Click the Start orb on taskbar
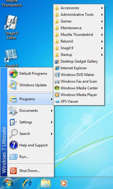Viewport: 113px width, 189px height. tap(8, 183)
